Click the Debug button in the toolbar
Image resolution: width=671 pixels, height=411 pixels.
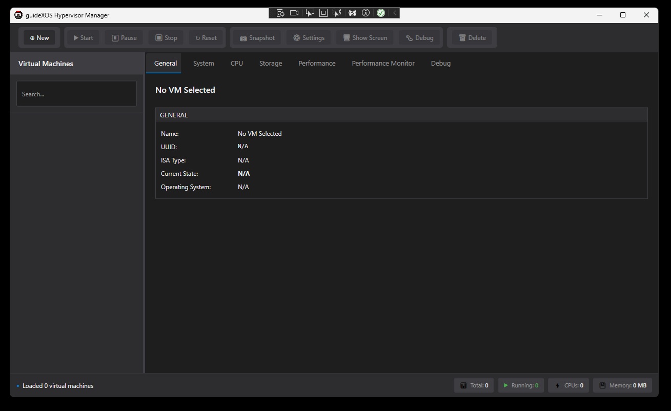click(x=420, y=38)
